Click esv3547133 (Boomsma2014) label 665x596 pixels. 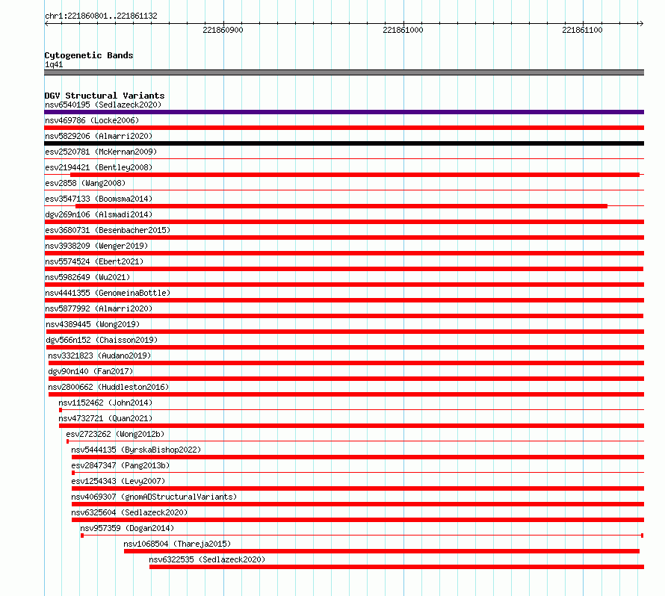click(99, 199)
